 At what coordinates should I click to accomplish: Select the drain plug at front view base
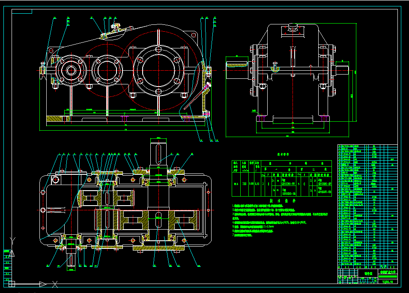click(x=206, y=114)
